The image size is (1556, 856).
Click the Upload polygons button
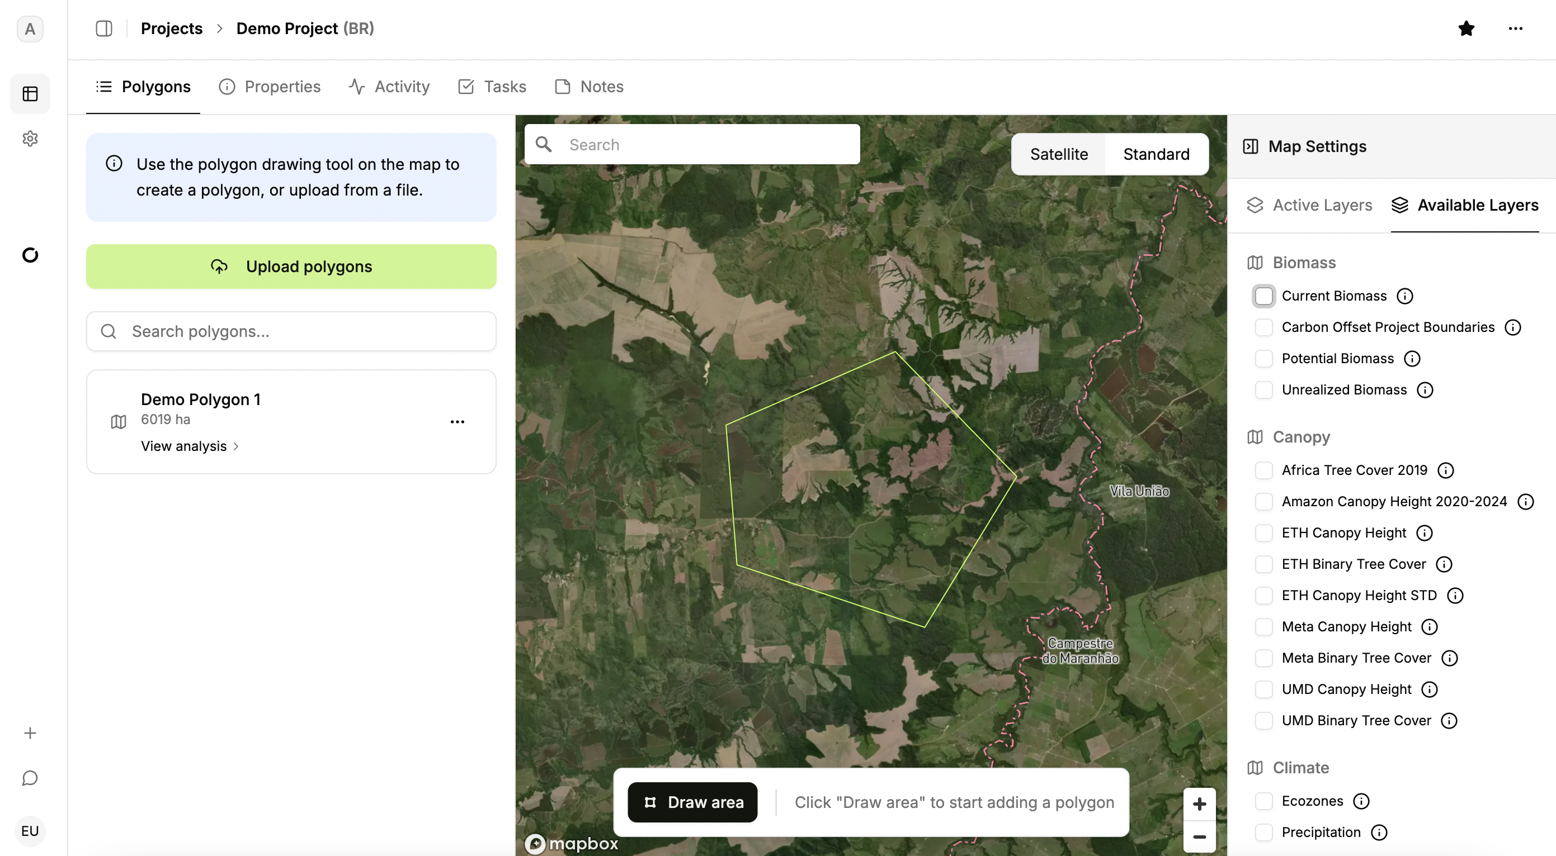pos(291,267)
